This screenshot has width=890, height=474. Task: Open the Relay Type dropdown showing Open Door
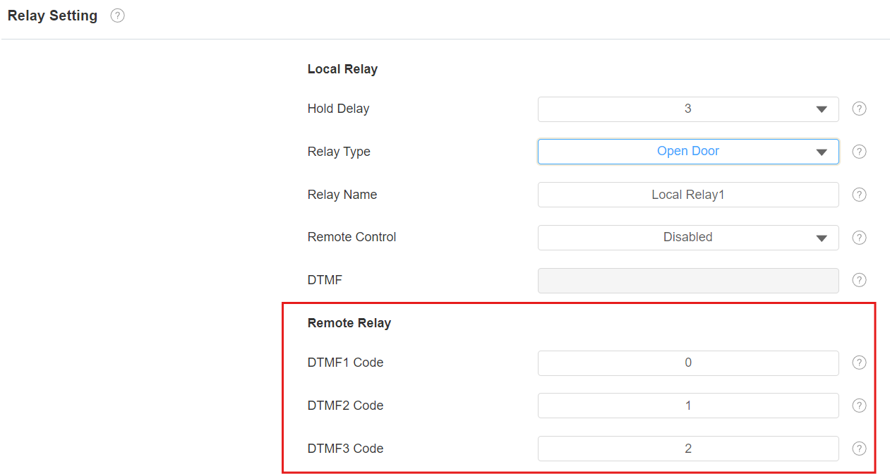(688, 152)
